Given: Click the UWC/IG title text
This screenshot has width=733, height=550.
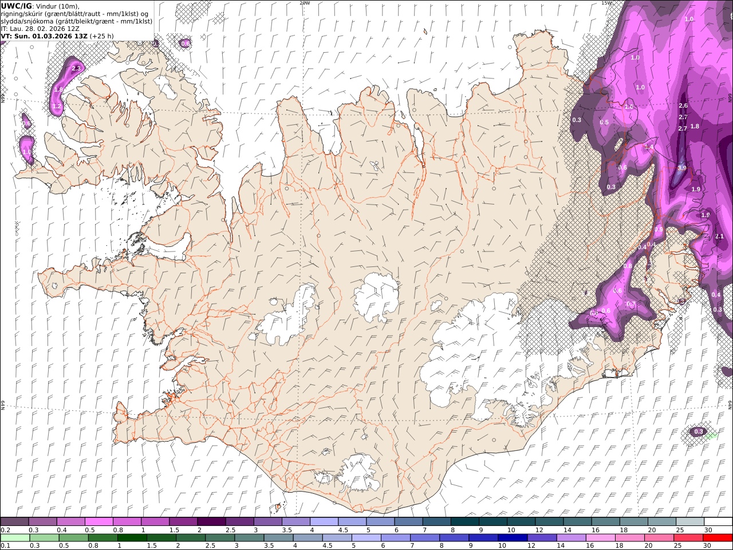Looking at the screenshot, I should click(x=17, y=6).
